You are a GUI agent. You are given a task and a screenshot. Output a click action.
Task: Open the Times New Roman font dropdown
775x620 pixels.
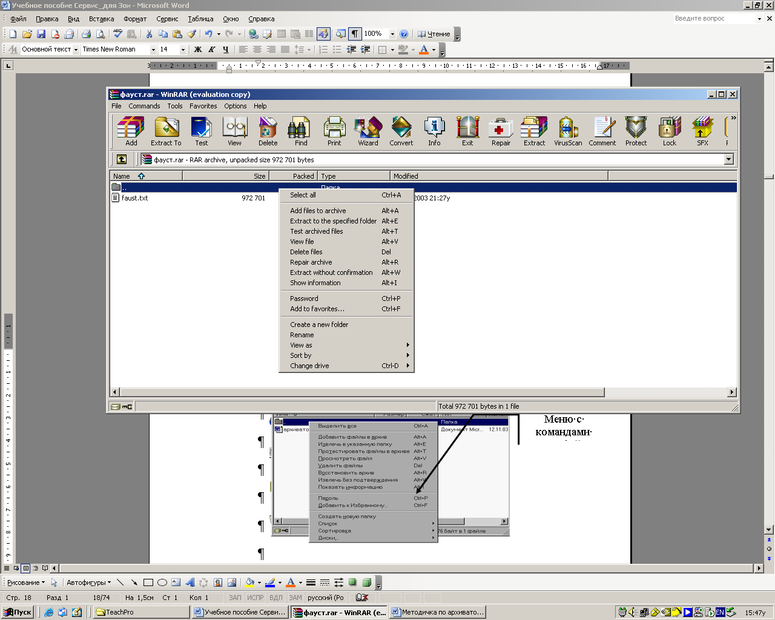(x=153, y=50)
